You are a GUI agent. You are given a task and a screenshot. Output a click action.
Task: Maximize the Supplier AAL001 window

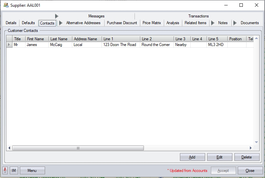click(241, 5)
